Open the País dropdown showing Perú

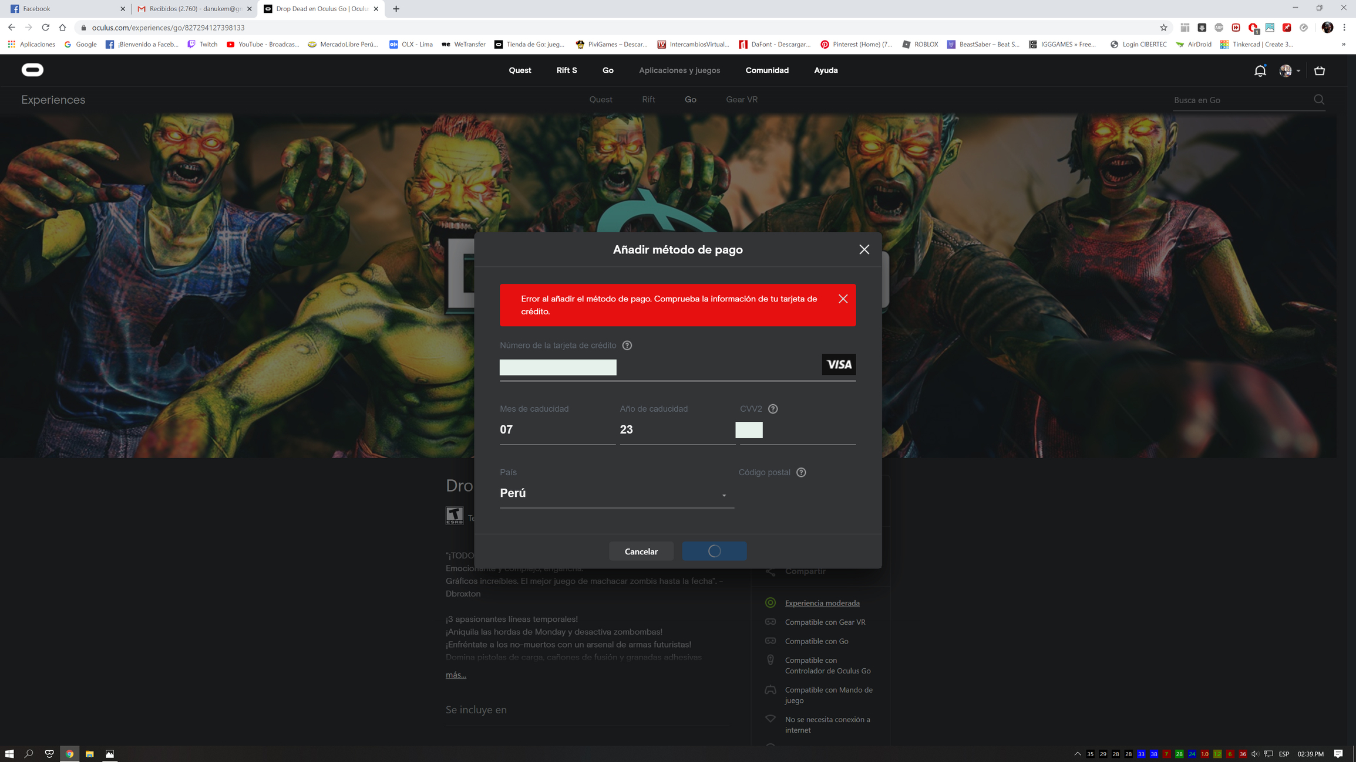pos(617,493)
